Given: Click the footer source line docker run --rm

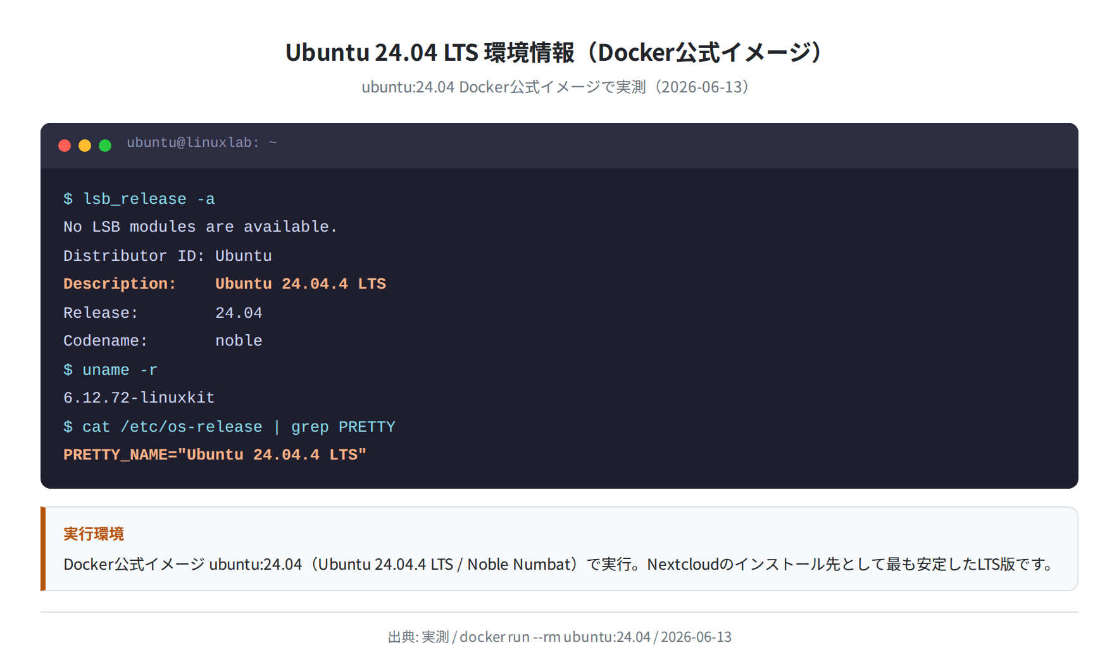Looking at the screenshot, I should pos(559,637).
